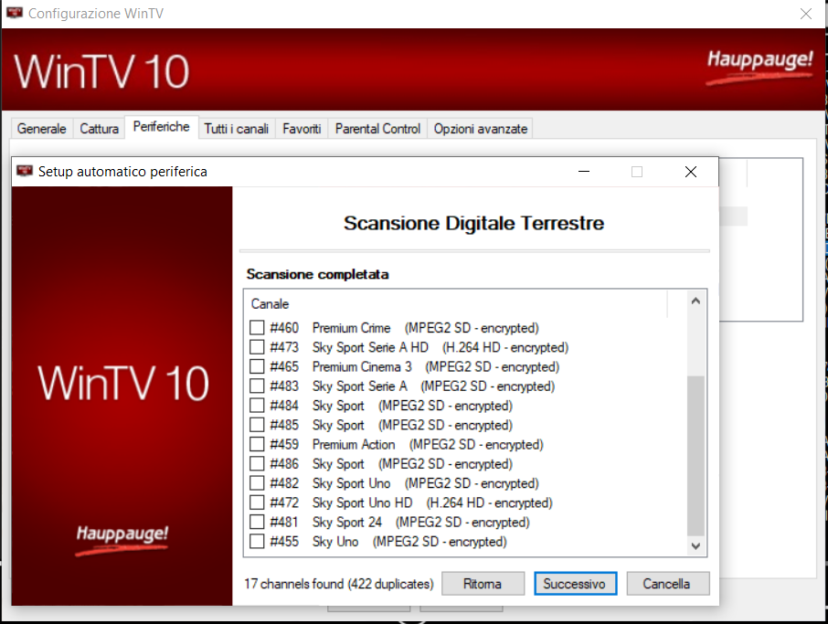Click the Canale column header

click(457, 304)
